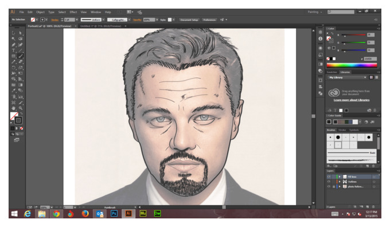The width and height of the screenshot is (390, 227).
Task: Select the Pencil tool
Action: click(x=13, y=62)
